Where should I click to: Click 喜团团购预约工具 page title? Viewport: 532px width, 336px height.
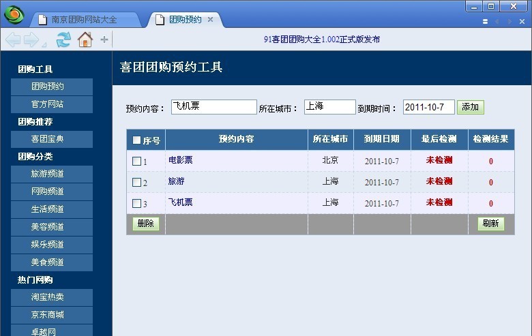click(x=171, y=67)
